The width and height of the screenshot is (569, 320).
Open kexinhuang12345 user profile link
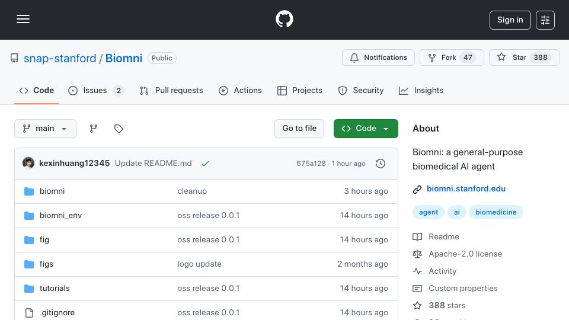(75, 164)
